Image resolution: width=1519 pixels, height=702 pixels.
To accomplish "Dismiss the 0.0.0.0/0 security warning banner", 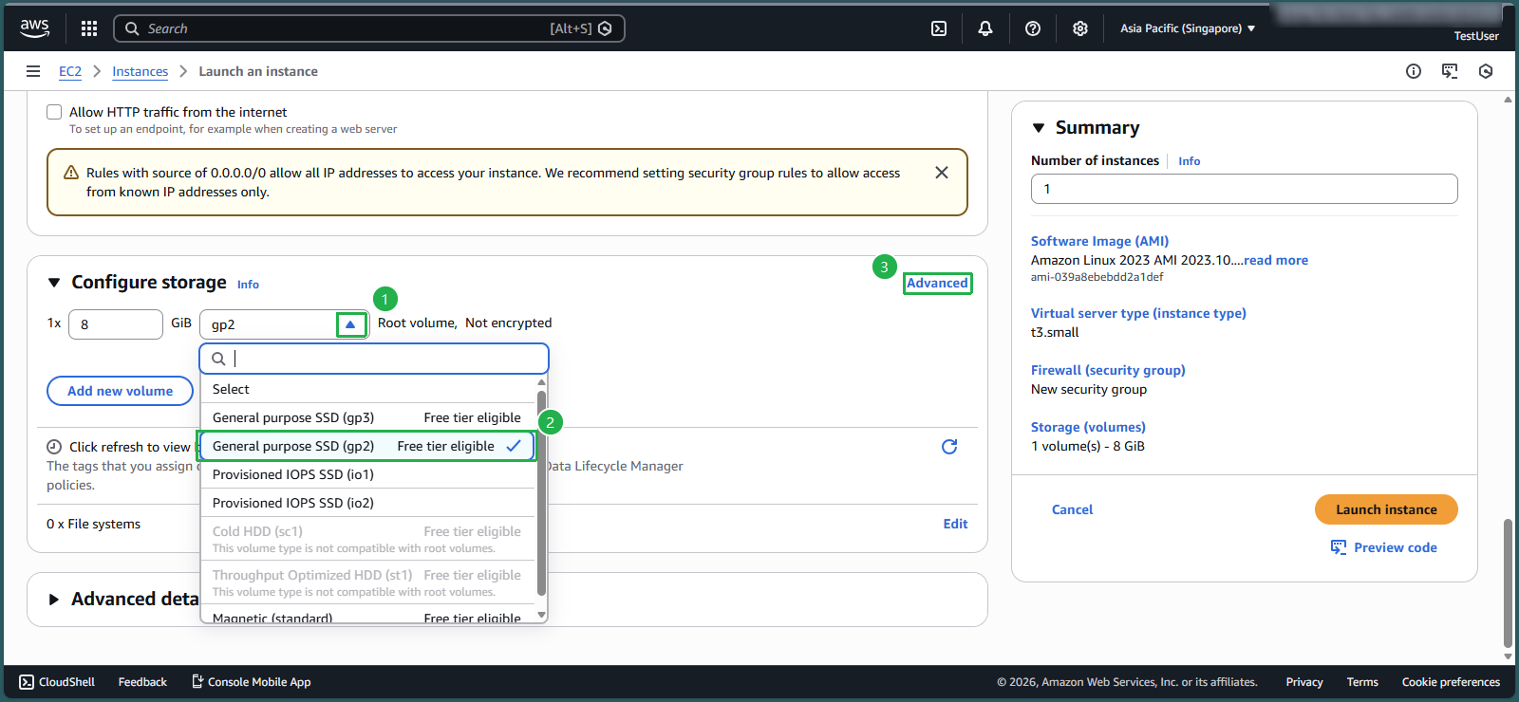I will click(x=941, y=173).
